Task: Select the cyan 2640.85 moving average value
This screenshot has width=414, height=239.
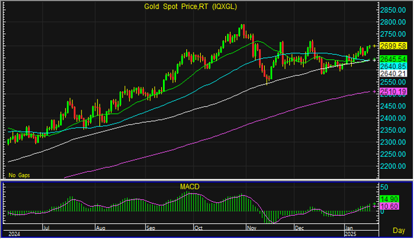Action: pos(393,66)
